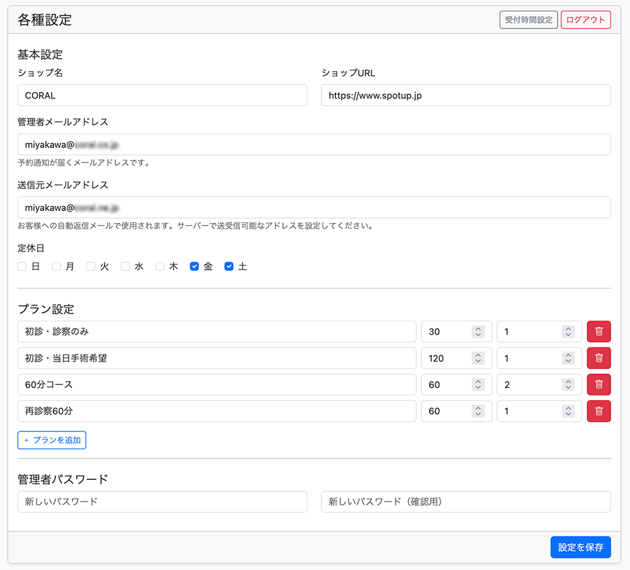Check the 水 closed-day checkbox
Screen dimensions: 630x570
click(125, 266)
